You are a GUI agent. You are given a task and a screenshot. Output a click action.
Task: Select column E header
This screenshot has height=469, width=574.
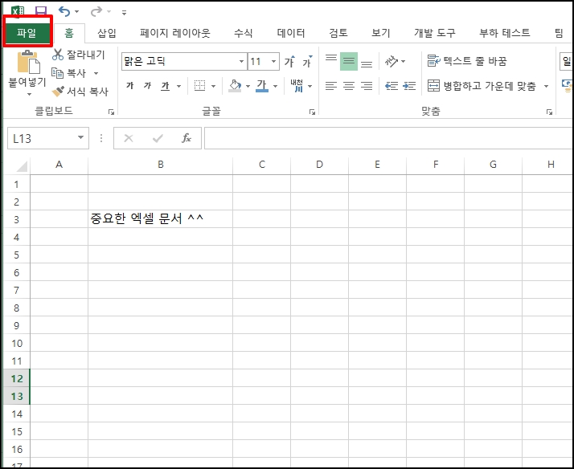tap(377, 165)
